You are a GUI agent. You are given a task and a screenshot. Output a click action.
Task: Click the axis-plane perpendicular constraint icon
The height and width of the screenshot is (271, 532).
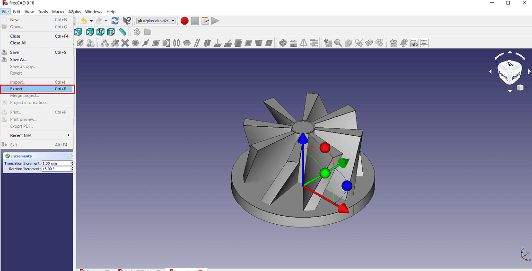click(218, 43)
